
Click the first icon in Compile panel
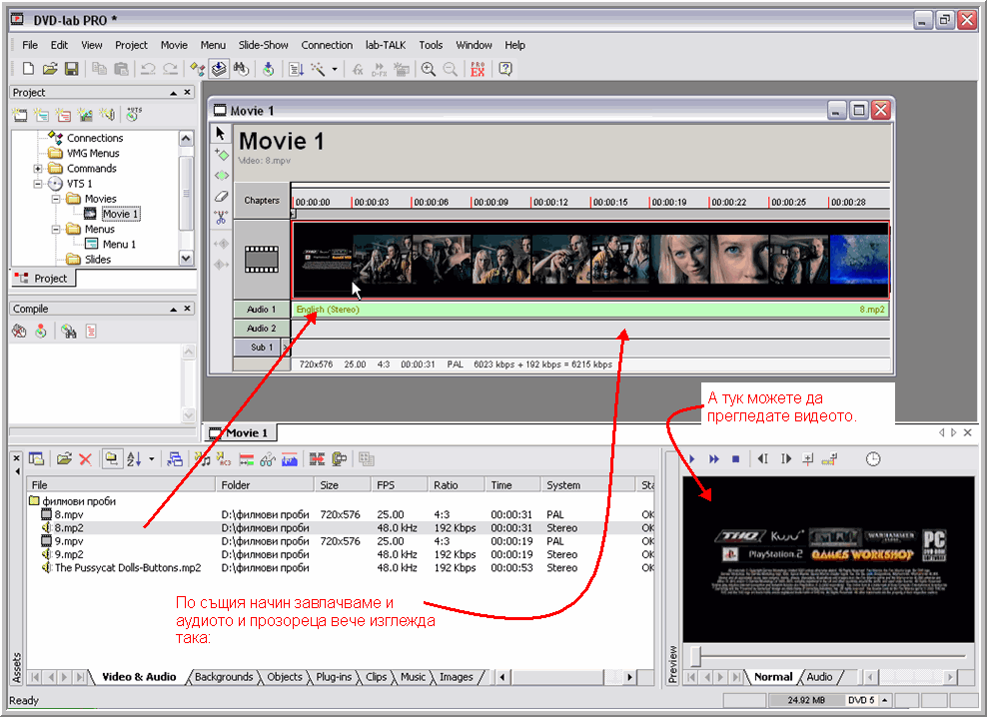[x=20, y=332]
